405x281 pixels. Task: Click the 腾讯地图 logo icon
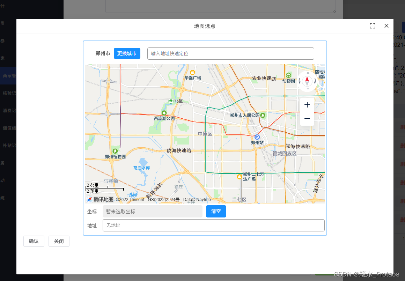(89, 199)
